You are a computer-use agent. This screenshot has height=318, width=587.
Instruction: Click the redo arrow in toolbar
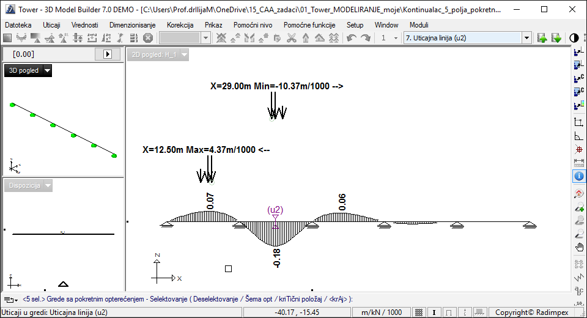point(365,38)
